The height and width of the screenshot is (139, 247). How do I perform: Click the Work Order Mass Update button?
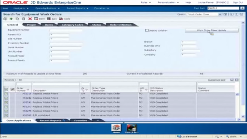coord(211,30)
